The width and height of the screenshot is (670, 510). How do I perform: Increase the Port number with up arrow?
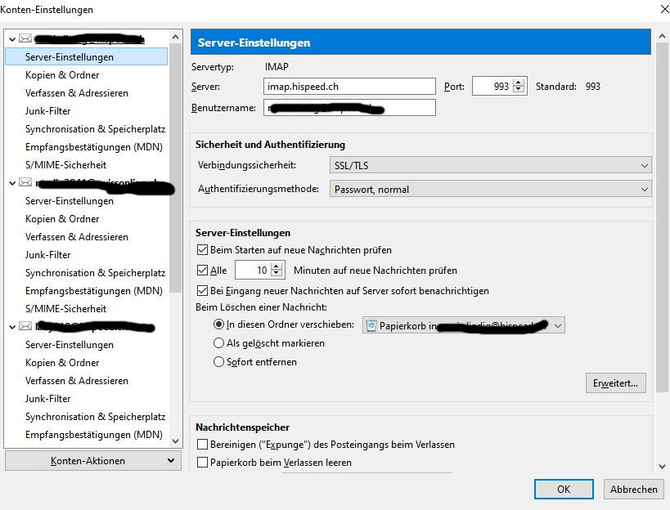[519, 83]
